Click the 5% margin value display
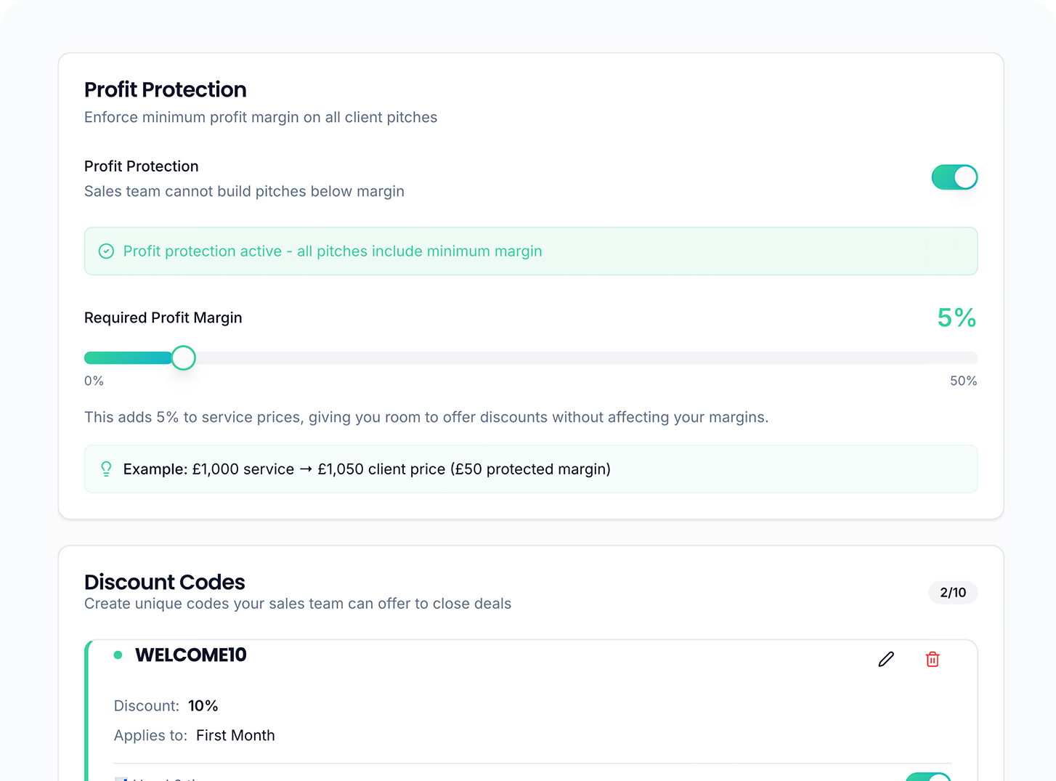This screenshot has width=1056, height=781. coord(956,317)
